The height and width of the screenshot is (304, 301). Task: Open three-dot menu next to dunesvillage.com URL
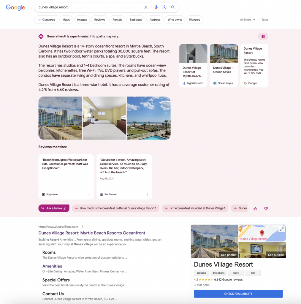(x=83, y=227)
